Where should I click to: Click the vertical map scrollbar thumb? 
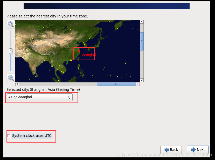click(x=142, y=41)
